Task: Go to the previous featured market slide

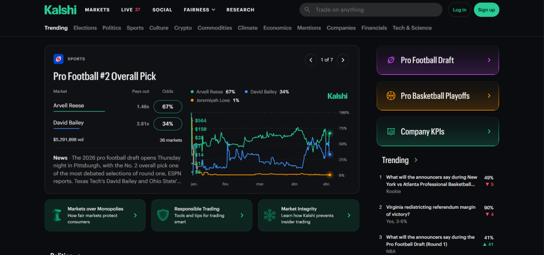Action: [311, 59]
